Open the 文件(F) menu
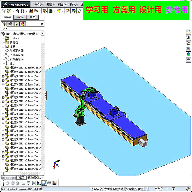 pos(38,4)
